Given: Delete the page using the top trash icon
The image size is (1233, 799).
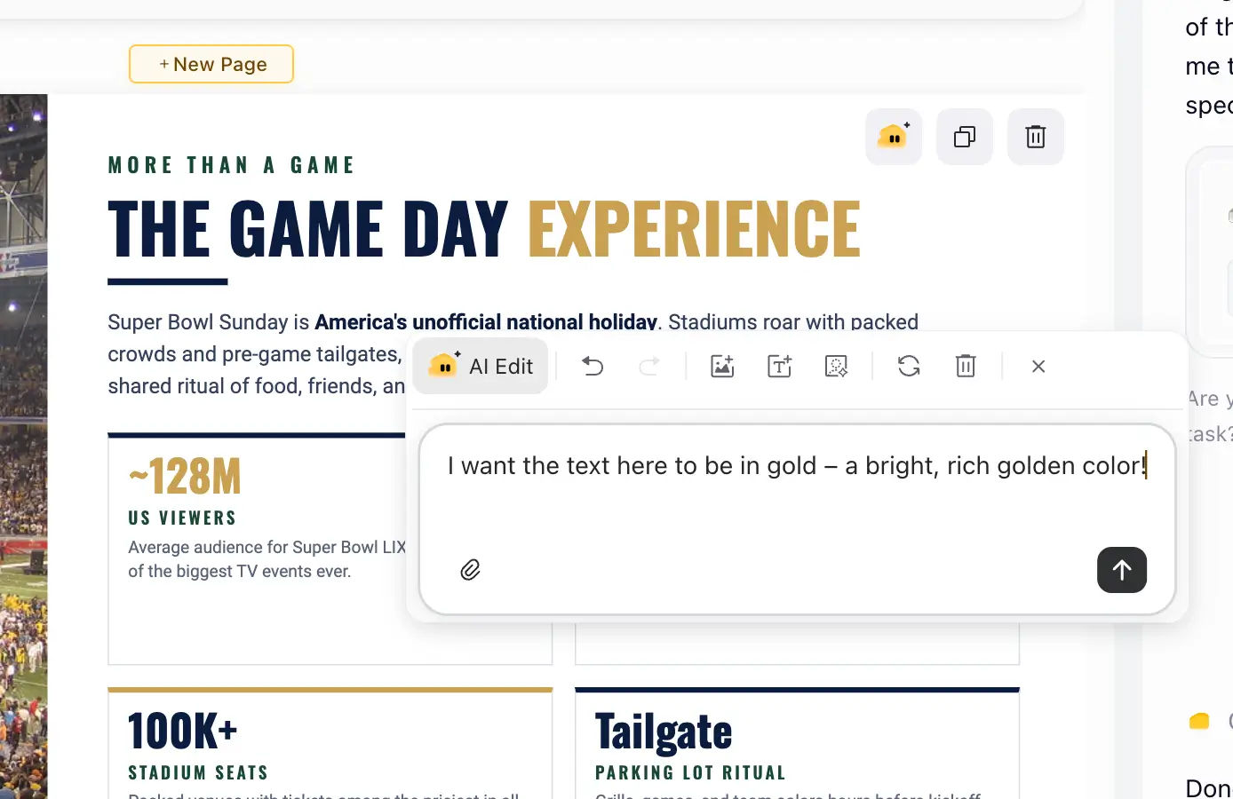Looking at the screenshot, I should coord(1036,137).
